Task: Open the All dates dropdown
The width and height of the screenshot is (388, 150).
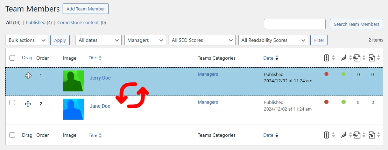Action: point(98,40)
